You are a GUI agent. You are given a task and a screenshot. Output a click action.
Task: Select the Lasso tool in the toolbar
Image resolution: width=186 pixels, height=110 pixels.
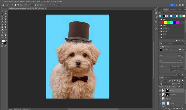(x=2, y=14)
